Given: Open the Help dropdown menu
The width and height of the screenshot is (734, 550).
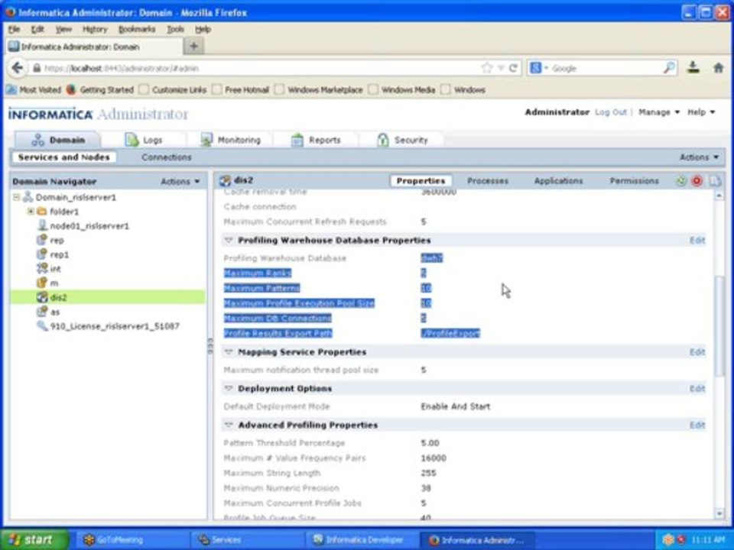Looking at the screenshot, I should [701, 112].
